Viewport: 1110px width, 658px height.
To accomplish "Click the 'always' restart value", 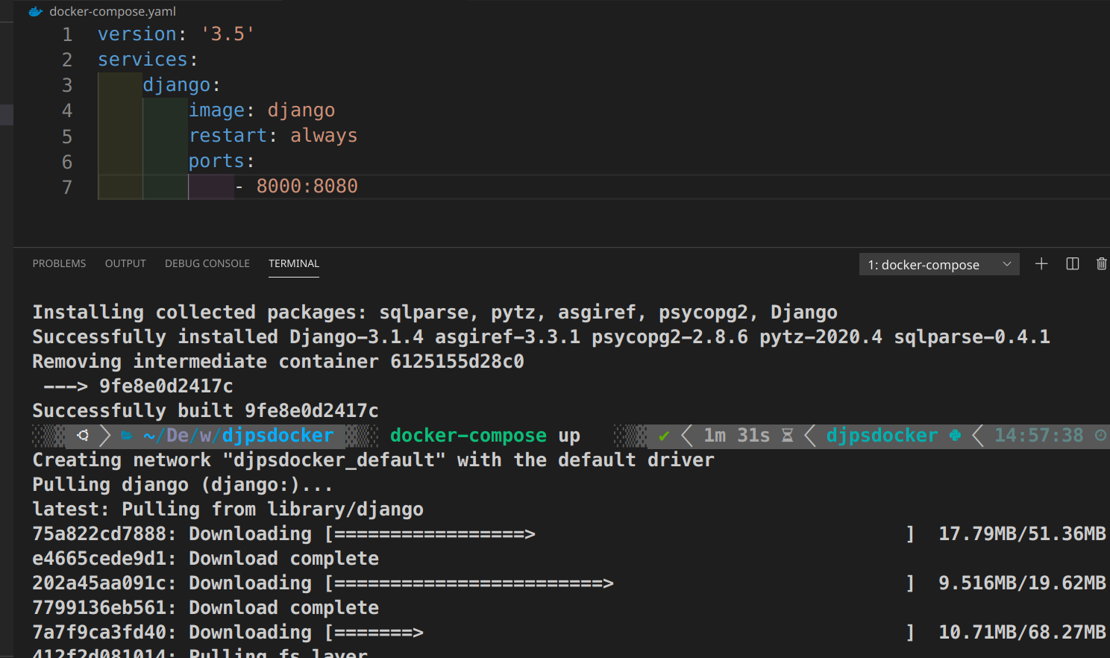I will (x=324, y=136).
